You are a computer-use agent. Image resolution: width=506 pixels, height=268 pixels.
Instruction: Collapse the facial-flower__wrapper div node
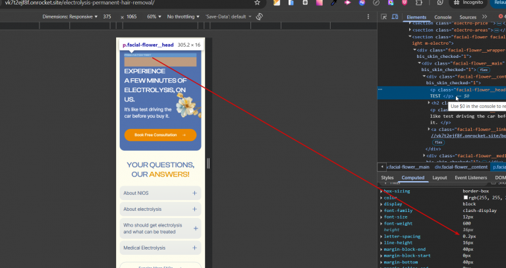pyautogui.click(x=414, y=50)
